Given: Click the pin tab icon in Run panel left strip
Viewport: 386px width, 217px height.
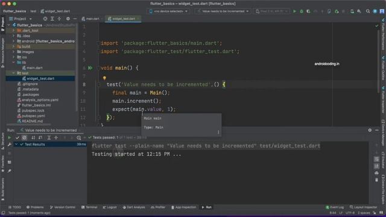Looking at the screenshot, I should click(10, 171).
